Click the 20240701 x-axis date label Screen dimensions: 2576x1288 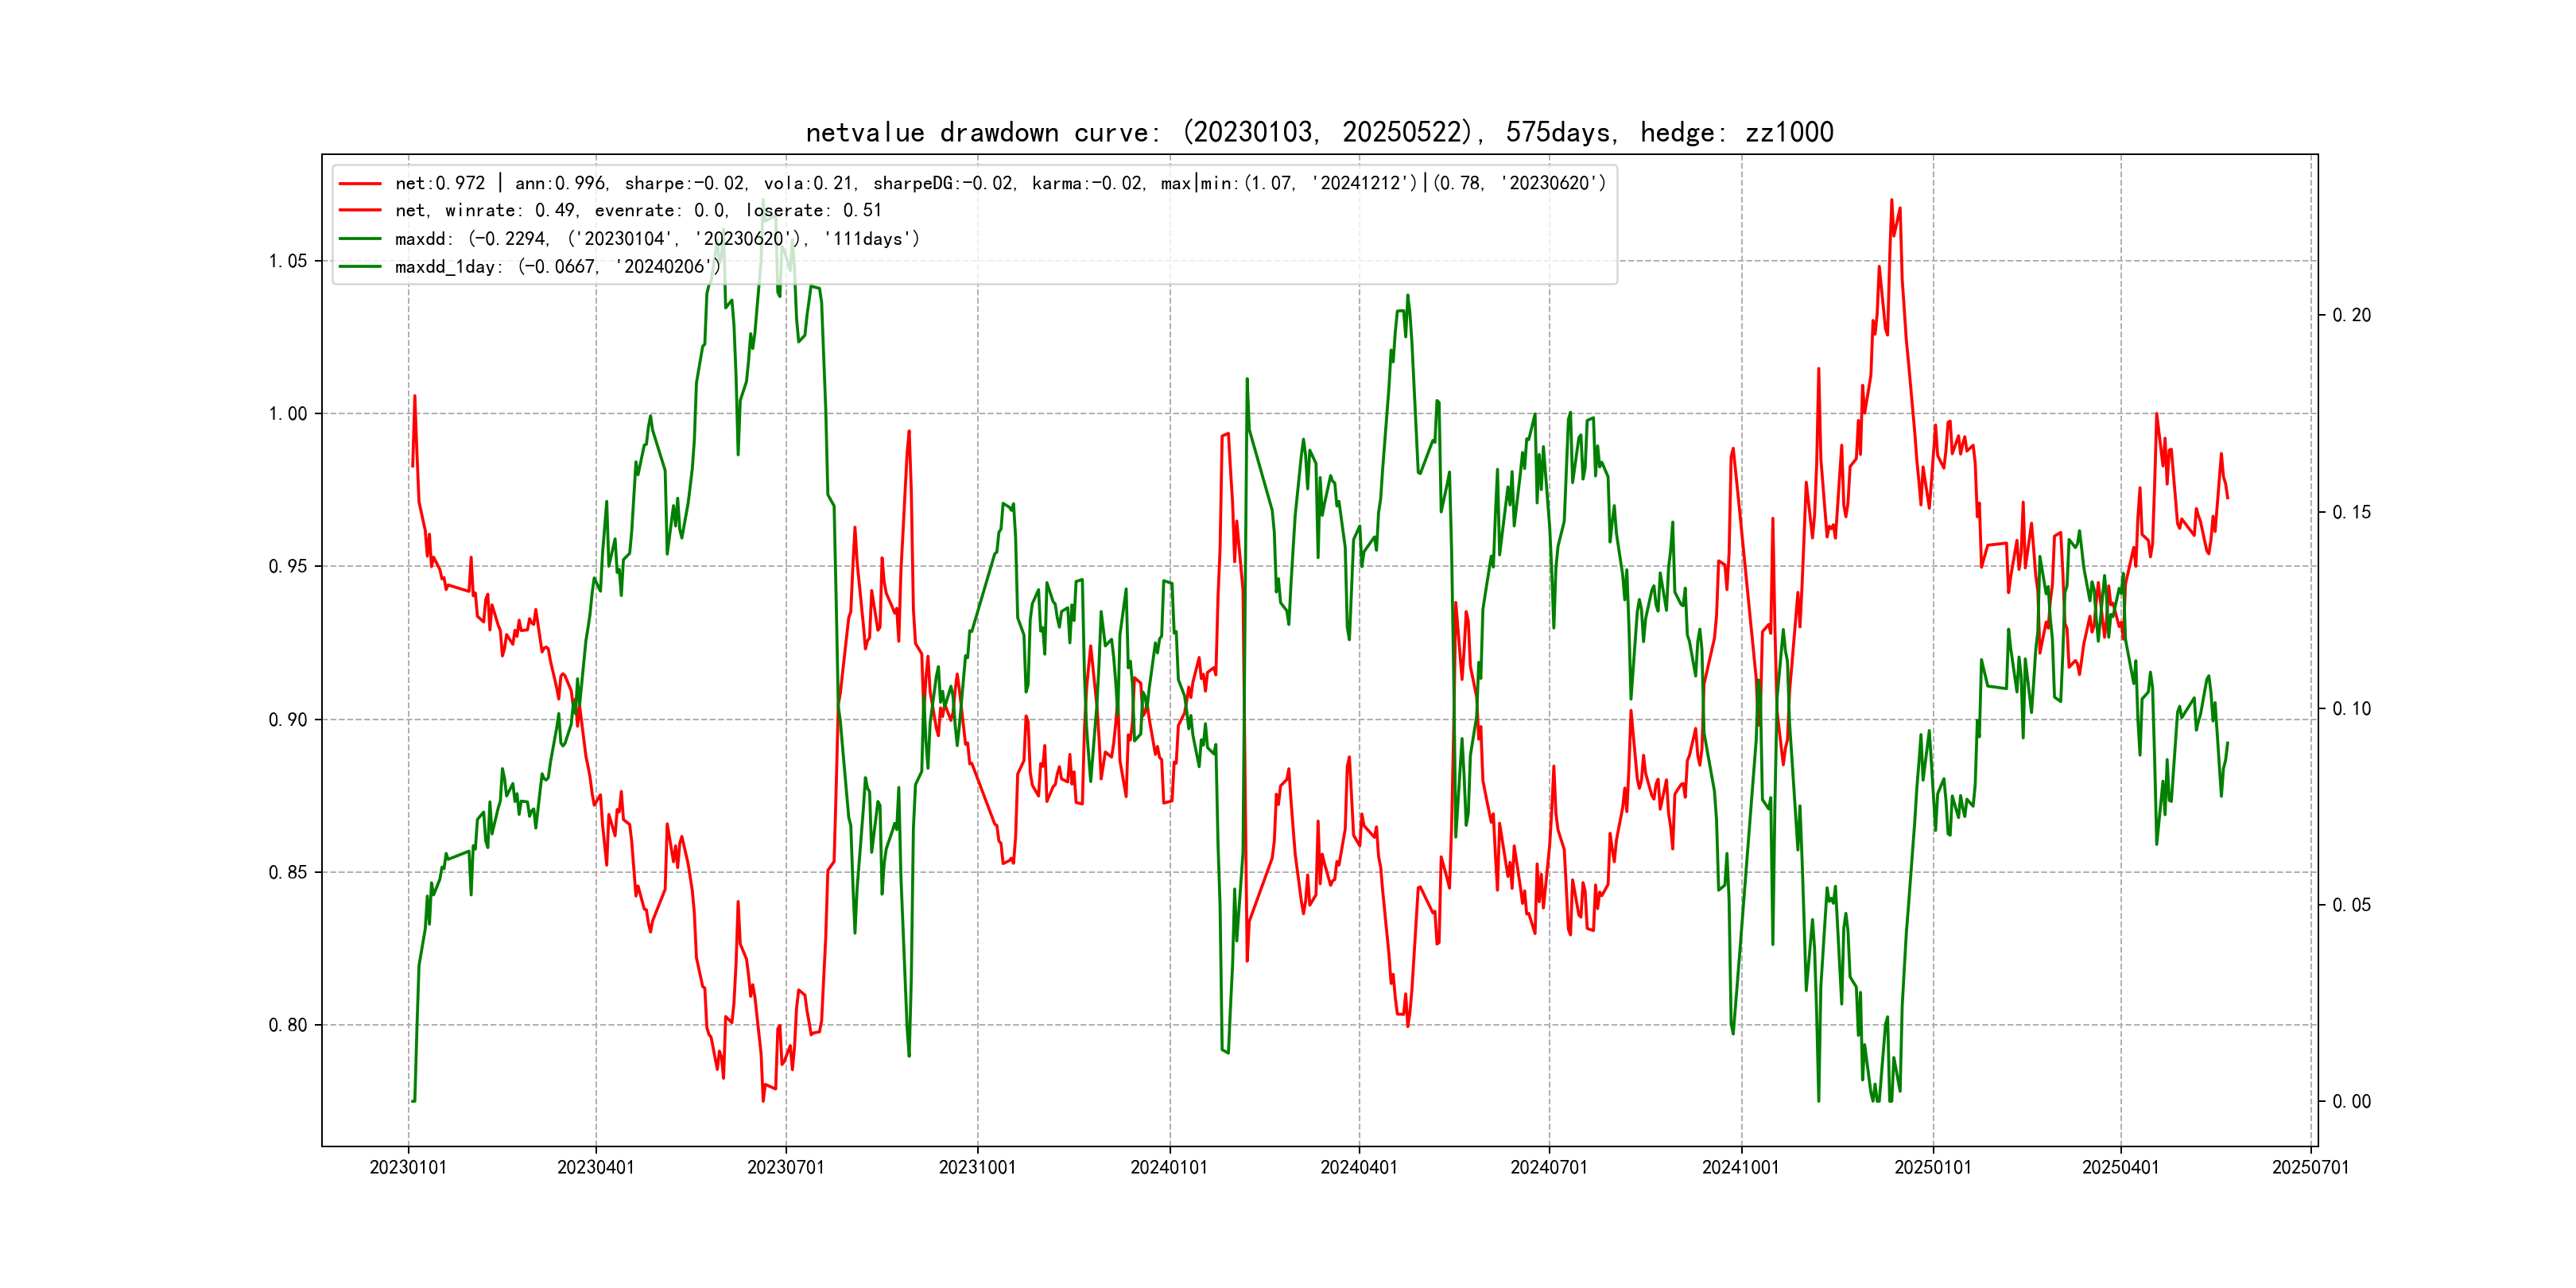(1549, 1167)
